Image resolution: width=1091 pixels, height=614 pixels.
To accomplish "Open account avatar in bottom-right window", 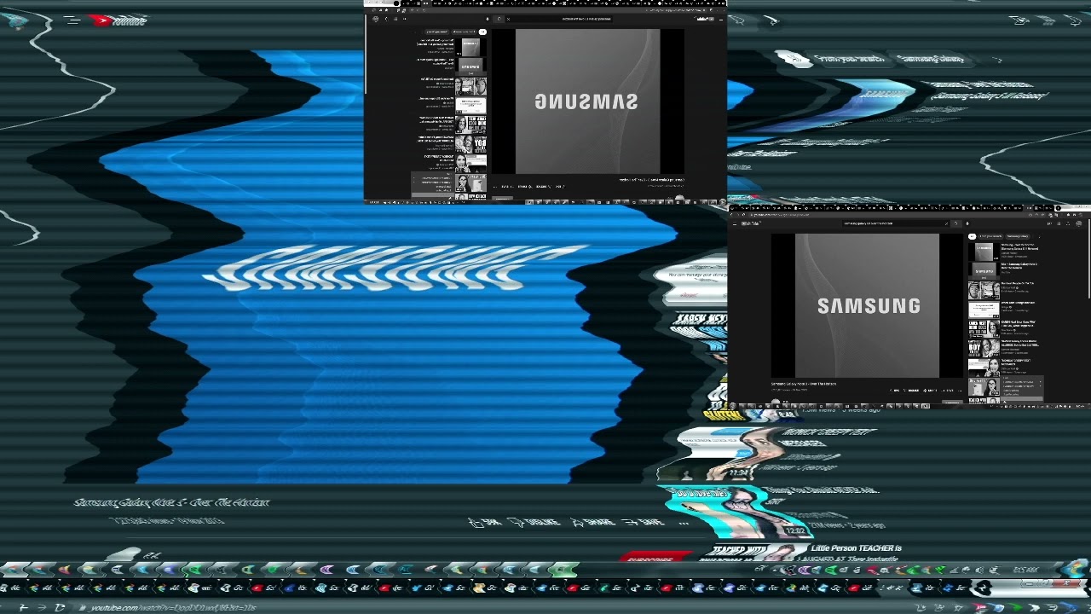I will (1079, 223).
